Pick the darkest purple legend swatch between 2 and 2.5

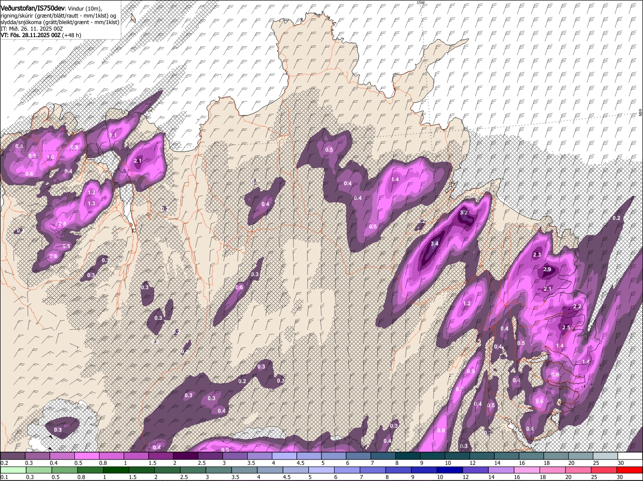(x=186, y=456)
